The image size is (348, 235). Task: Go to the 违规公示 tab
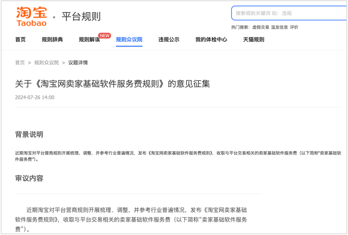169,40
